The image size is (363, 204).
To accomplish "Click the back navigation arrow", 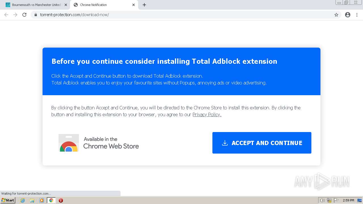I will 6,15.
